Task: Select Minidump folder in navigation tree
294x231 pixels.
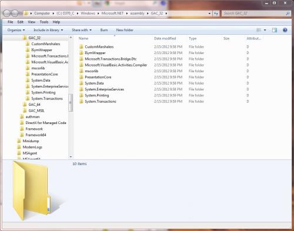Action: (x=31, y=141)
